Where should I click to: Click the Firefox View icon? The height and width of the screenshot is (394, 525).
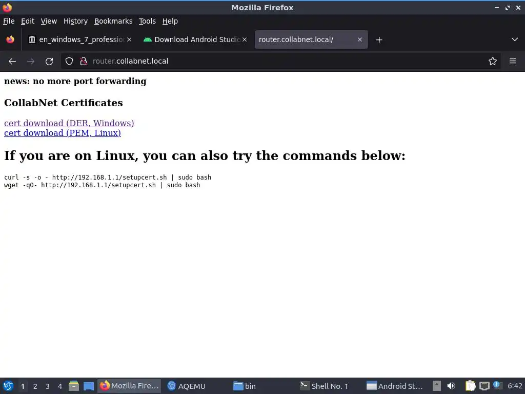(10, 40)
